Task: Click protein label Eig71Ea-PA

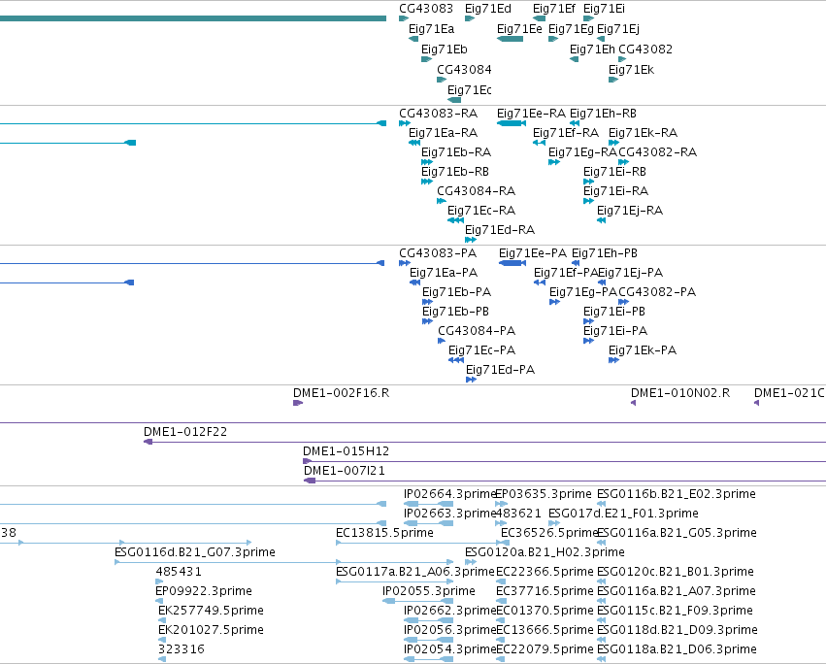Action: coord(444,274)
